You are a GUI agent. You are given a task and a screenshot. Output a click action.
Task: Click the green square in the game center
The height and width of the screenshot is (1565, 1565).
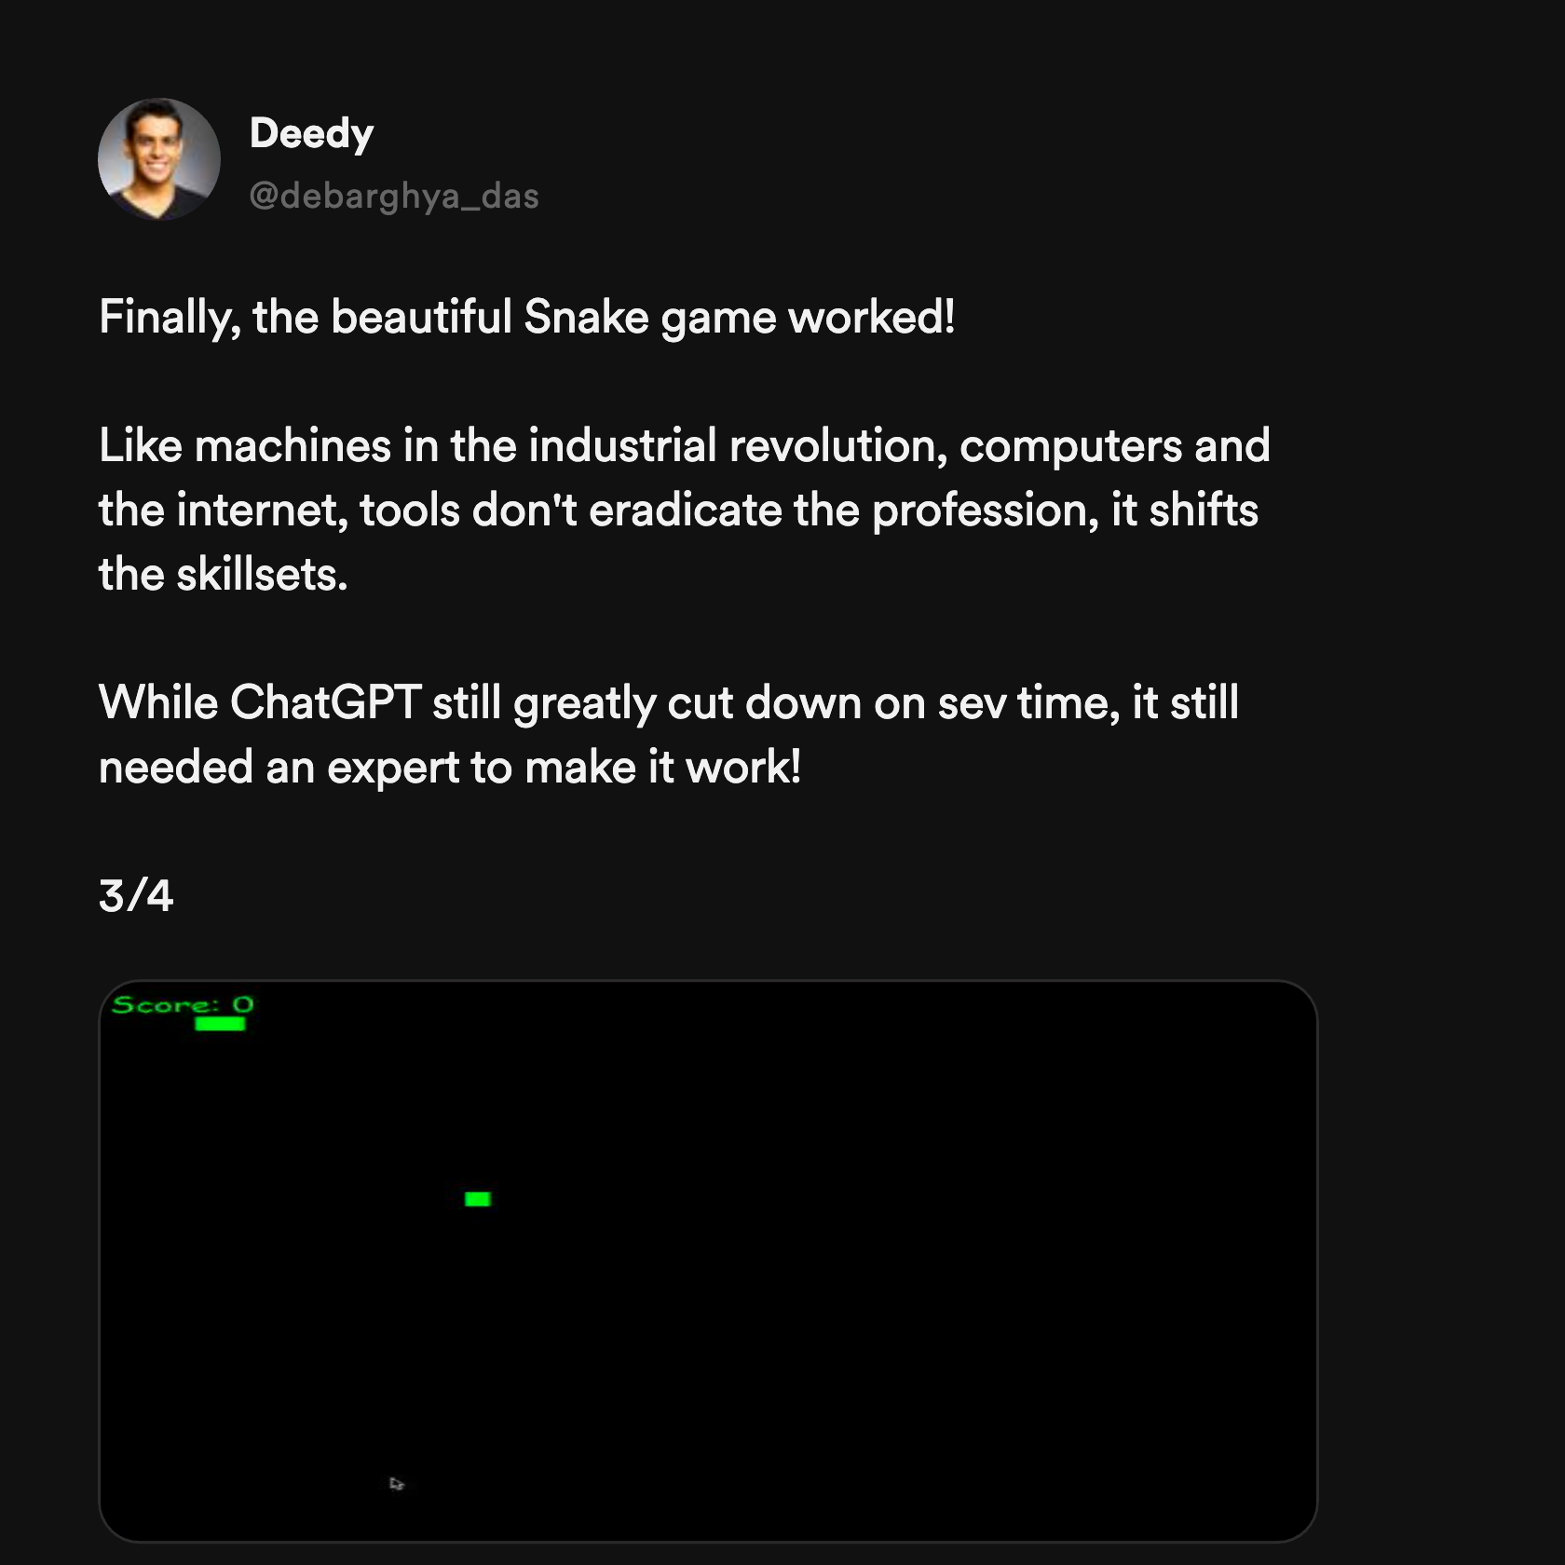(x=478, y=1199)
